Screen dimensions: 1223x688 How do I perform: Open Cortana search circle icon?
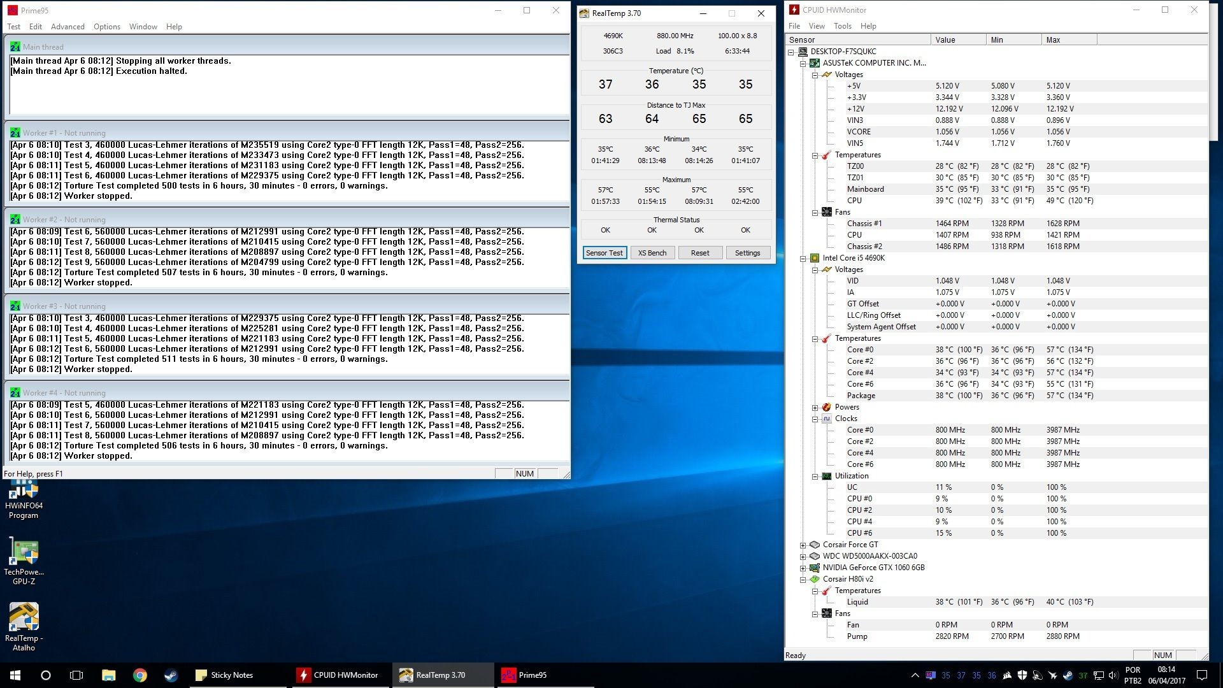pos(46,675)
